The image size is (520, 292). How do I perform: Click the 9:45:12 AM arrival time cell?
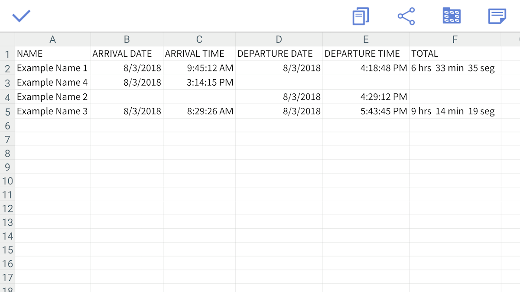[199, 68]
